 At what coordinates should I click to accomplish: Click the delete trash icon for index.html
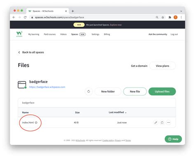[x=162, y=123]
